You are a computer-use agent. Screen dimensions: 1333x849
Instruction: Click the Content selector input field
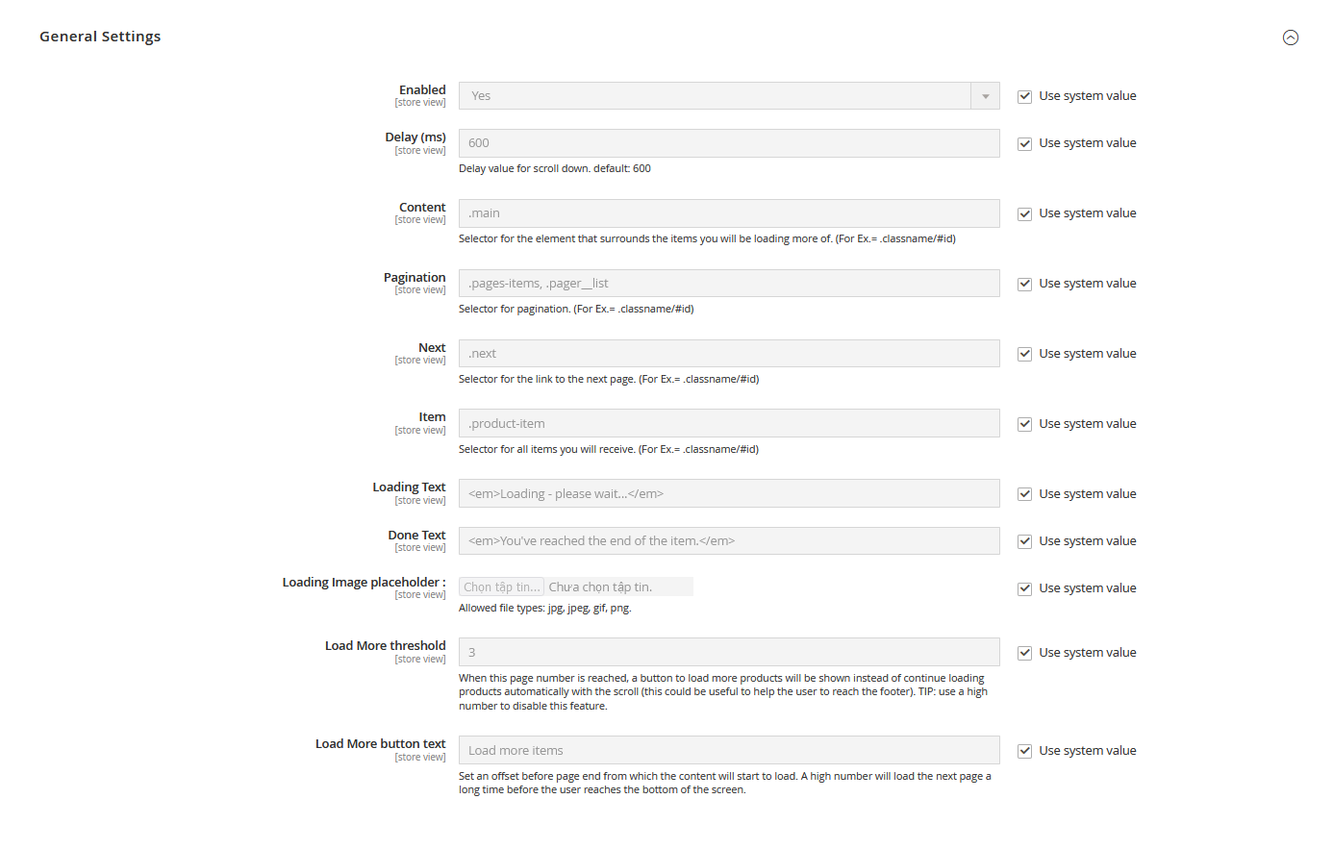click(728, 213)
